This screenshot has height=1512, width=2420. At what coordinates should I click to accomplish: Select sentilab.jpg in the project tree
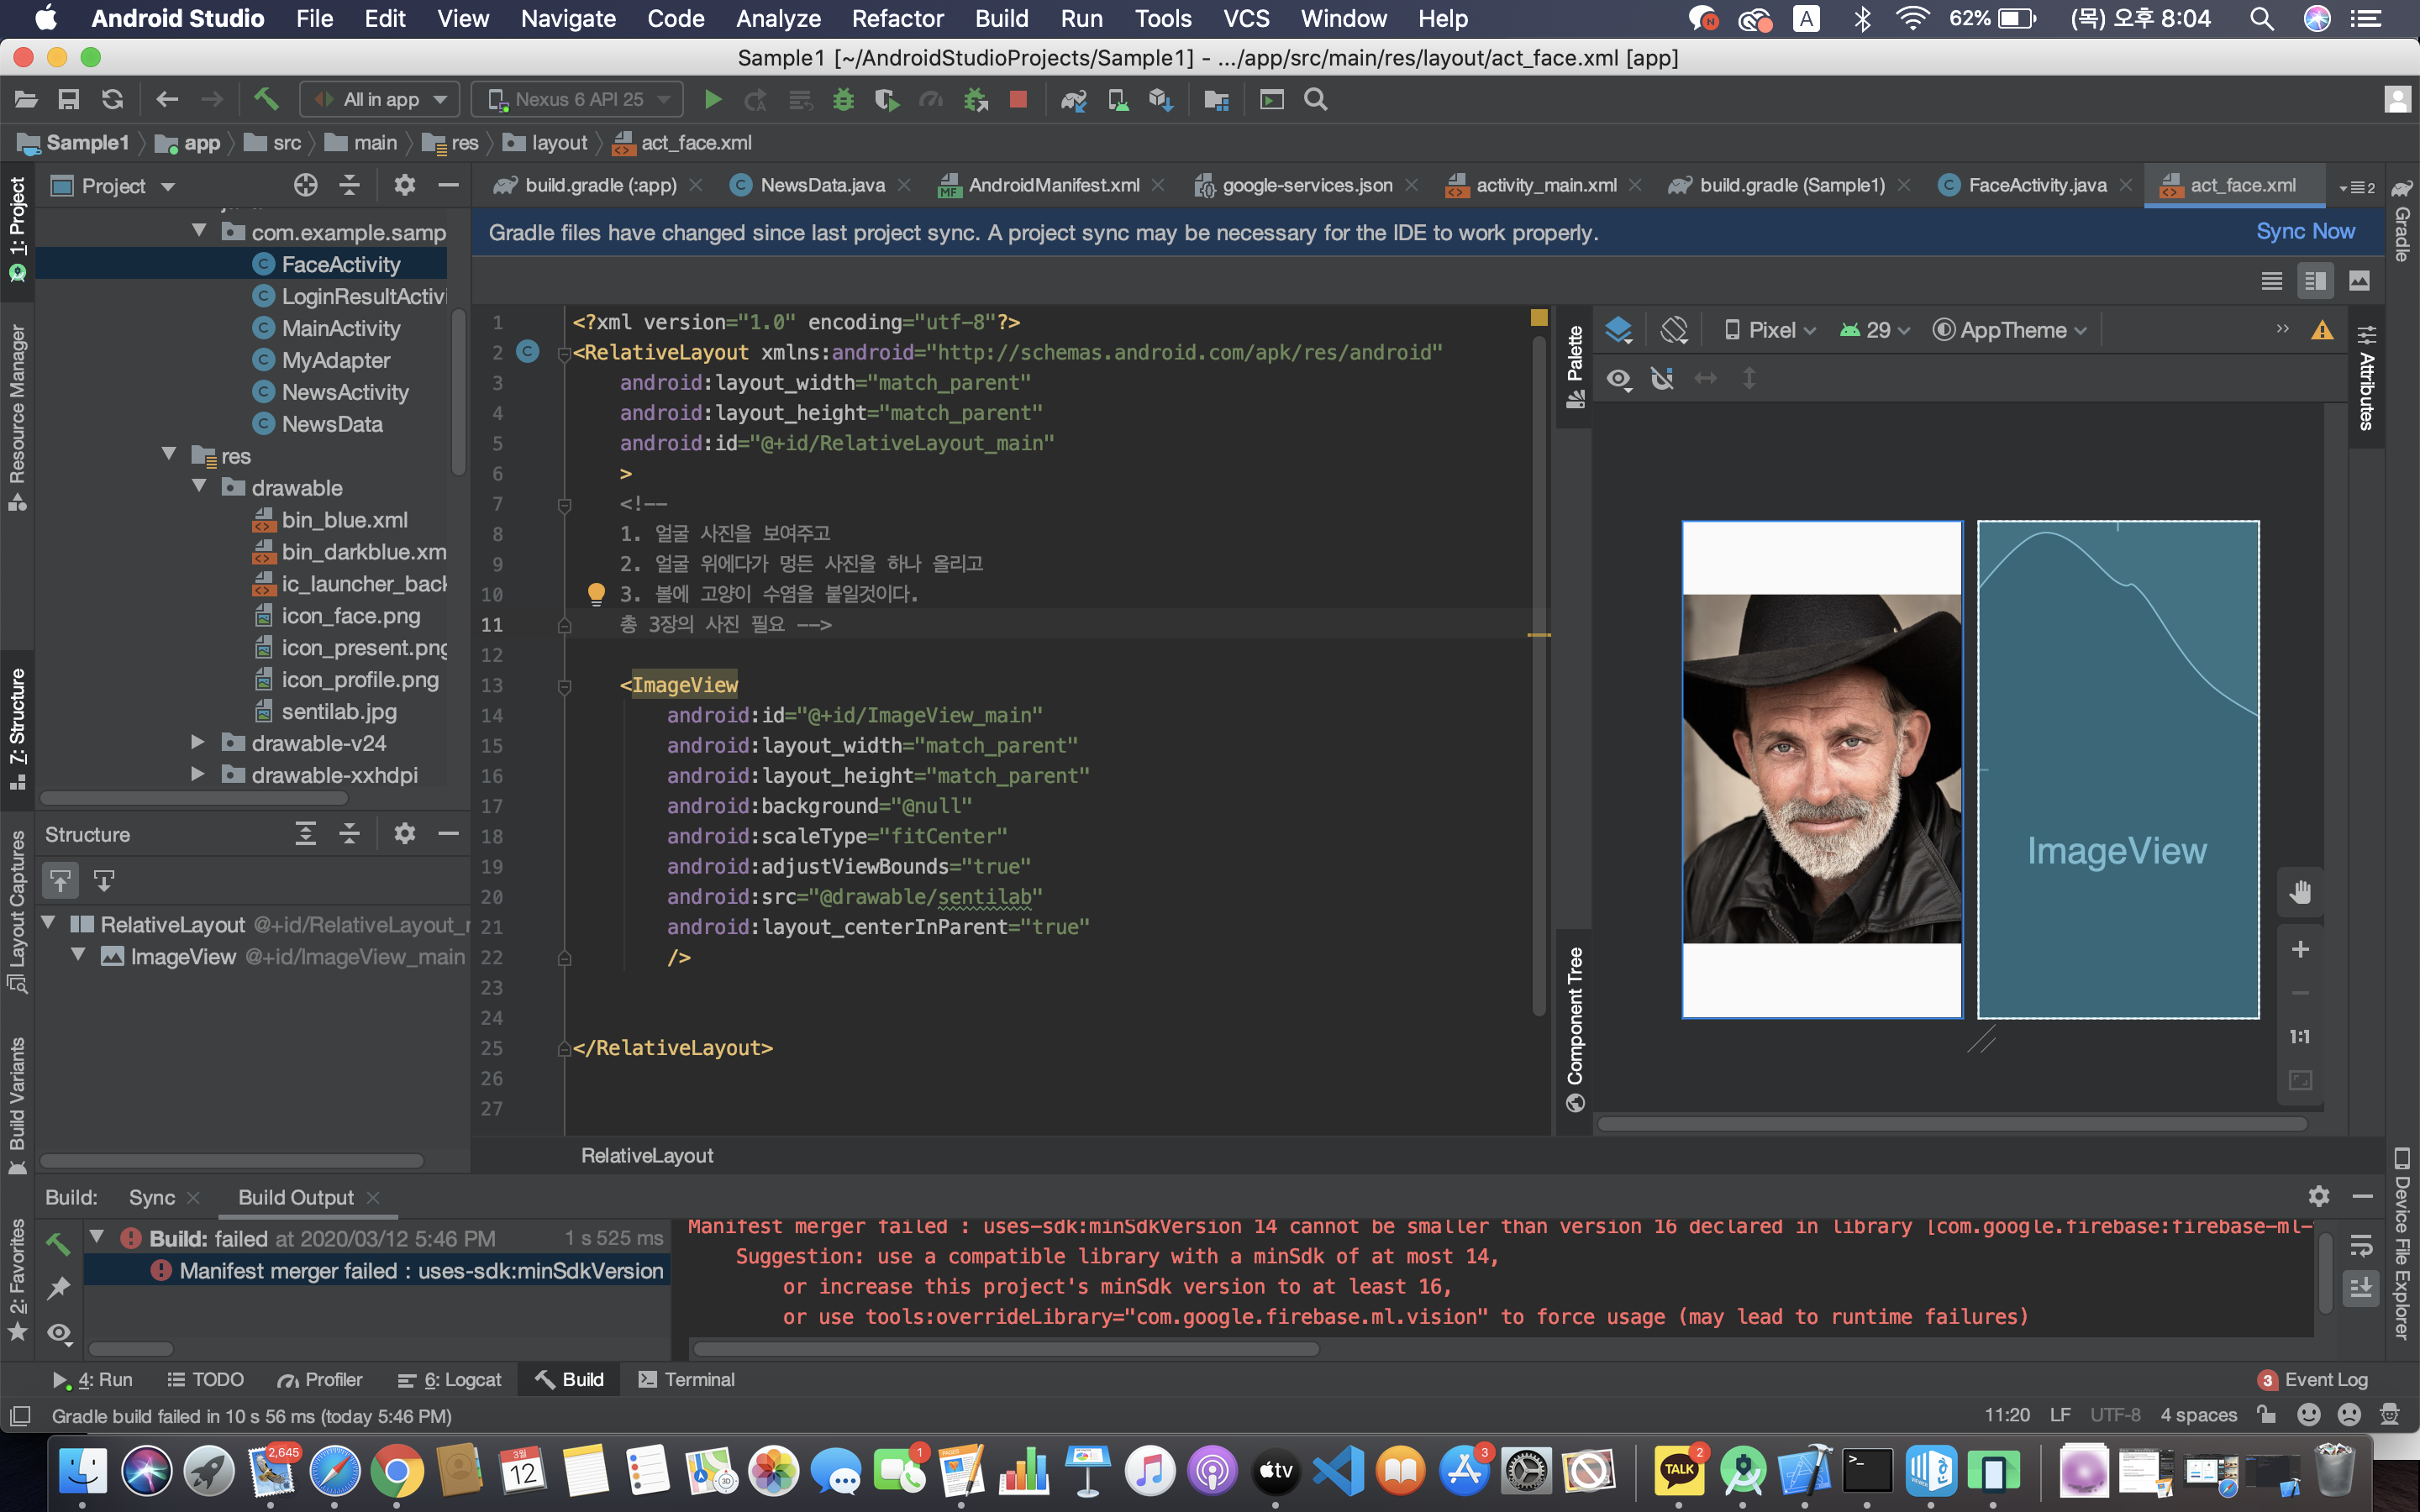338,711
